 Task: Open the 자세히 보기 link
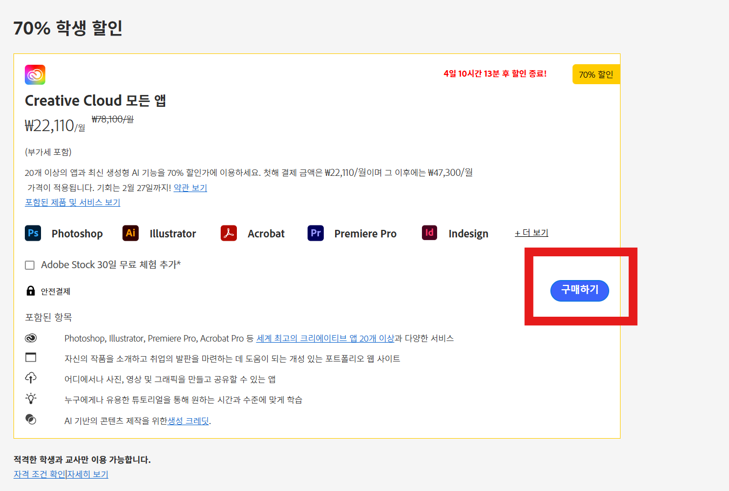tap(87, 474)
